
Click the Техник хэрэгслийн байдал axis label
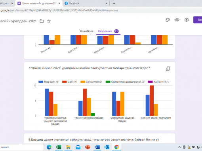(89, 118)
